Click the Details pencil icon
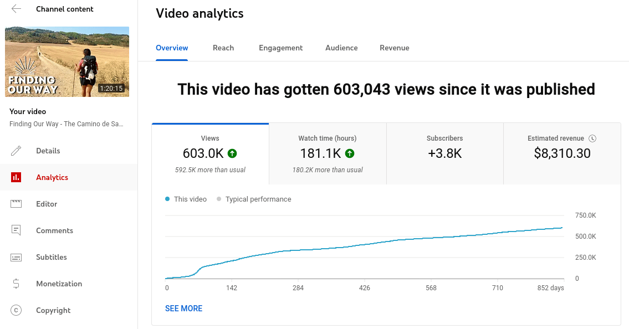 16,151
